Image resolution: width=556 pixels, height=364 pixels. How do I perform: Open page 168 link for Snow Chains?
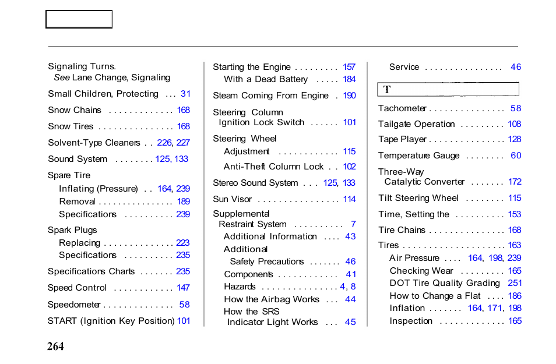(x=184, y=110)
